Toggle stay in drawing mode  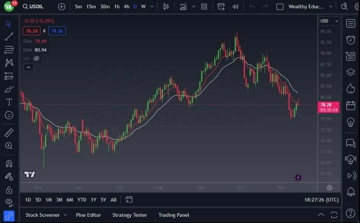click(9, 177)
